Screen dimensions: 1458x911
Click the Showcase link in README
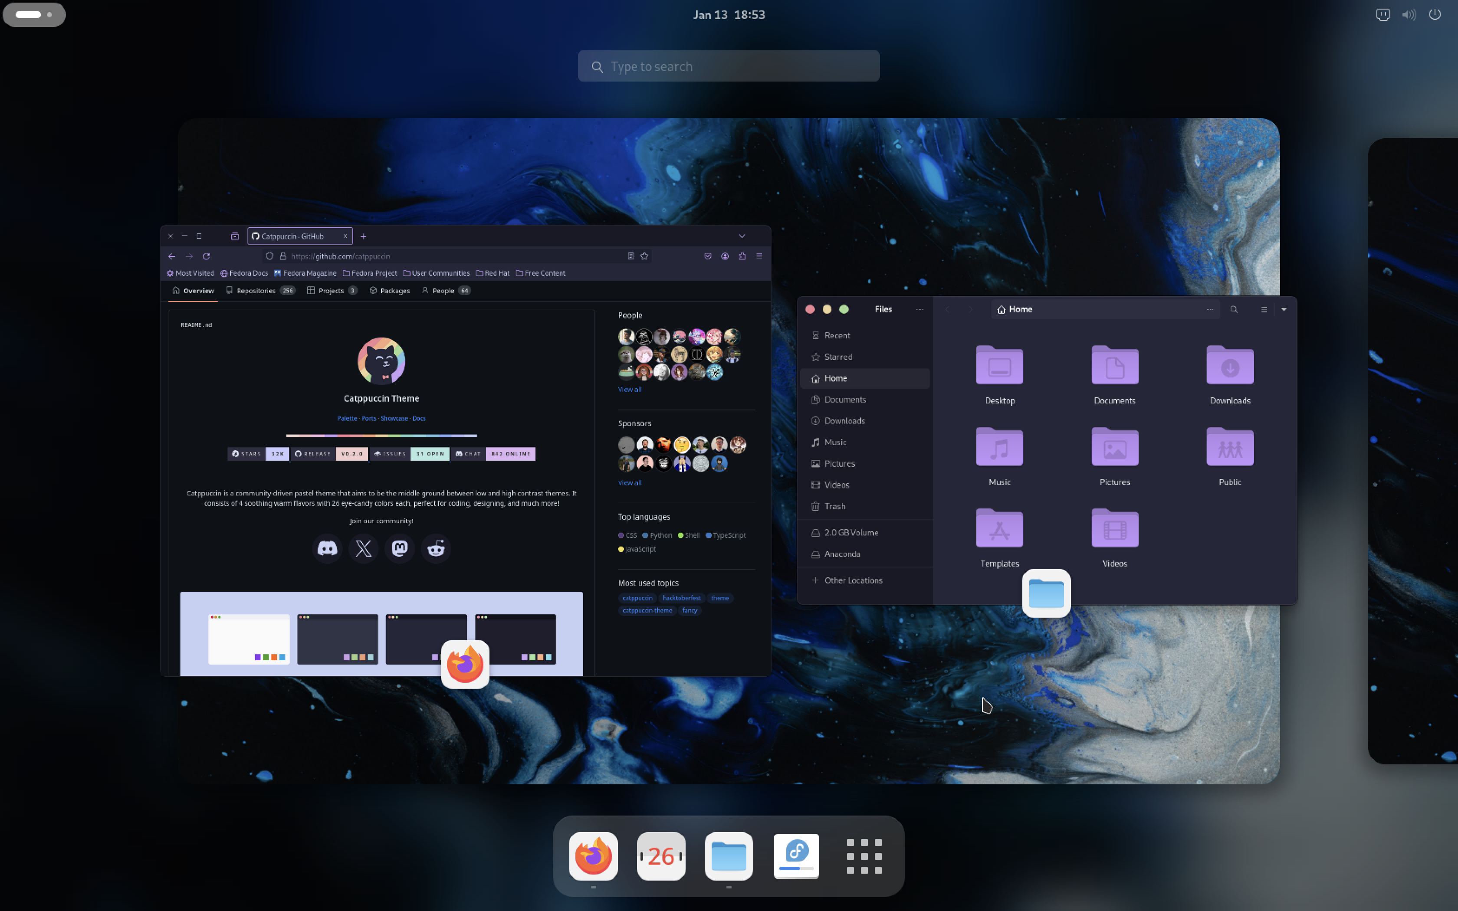click(x=394, y=418)
